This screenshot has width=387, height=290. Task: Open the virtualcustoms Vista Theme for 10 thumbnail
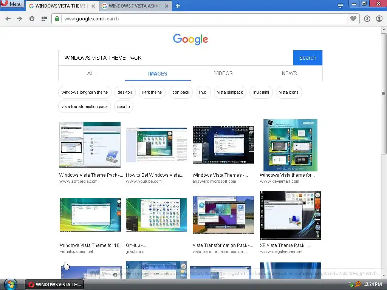(91, 215)
